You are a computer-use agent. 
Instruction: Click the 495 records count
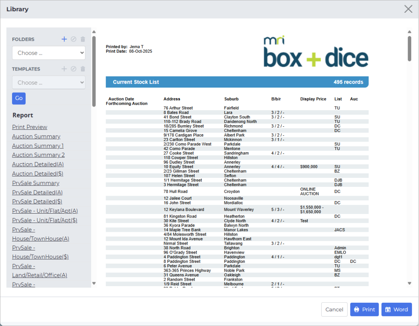(348, 82)
